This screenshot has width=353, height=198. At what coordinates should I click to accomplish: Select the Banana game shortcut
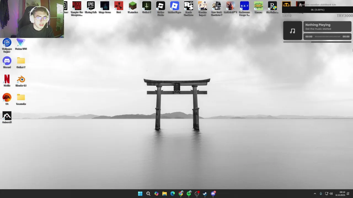(258, 7)
